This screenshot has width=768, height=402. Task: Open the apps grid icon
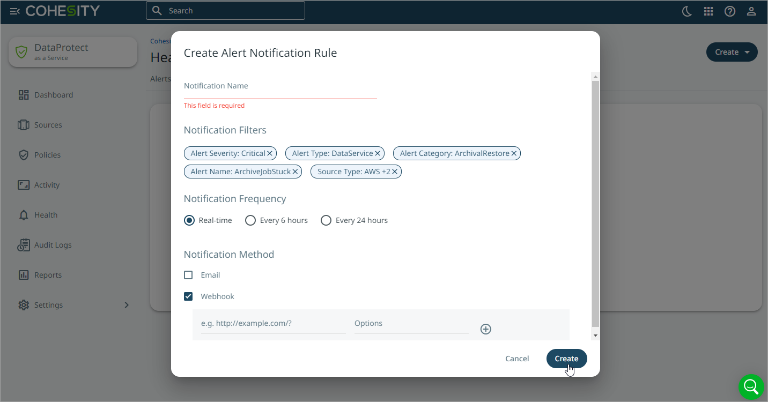click(708, 11)
